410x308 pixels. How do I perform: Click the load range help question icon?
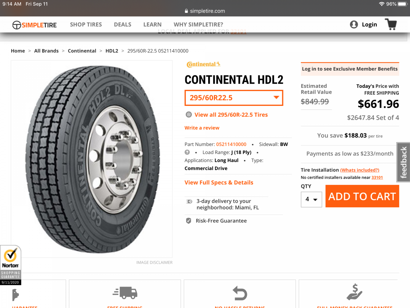coord(187,152)
